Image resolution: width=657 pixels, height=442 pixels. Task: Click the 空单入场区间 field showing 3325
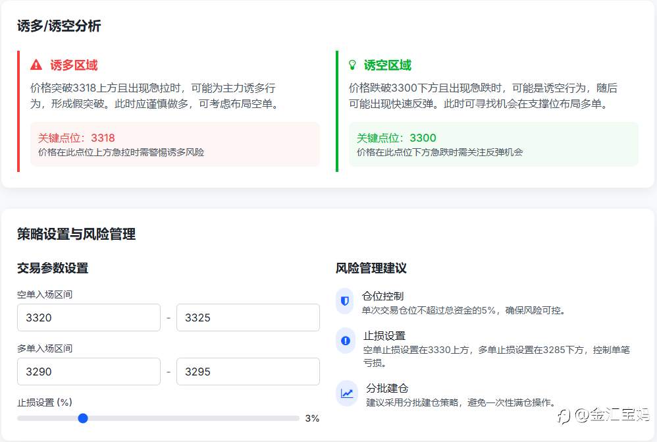(x=248, y=318)
